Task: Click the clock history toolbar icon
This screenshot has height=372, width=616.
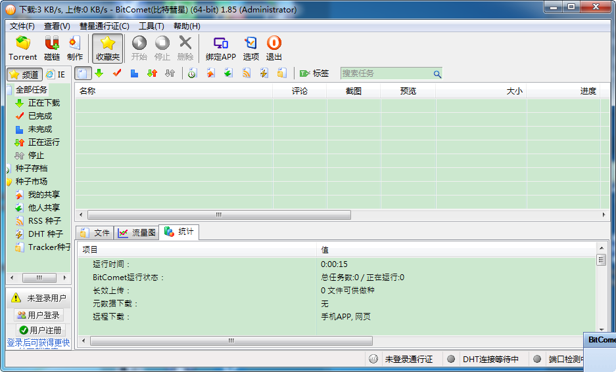Action: click(x=192, y=73)
